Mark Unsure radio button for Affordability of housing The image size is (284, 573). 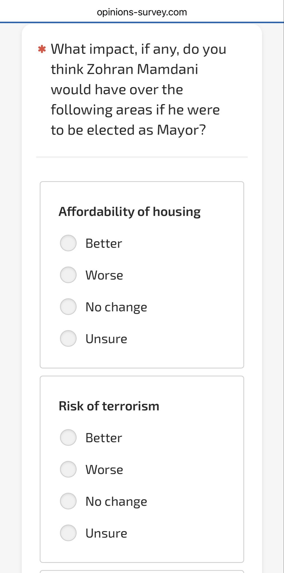pyautogui.click(x=68, y=338)
